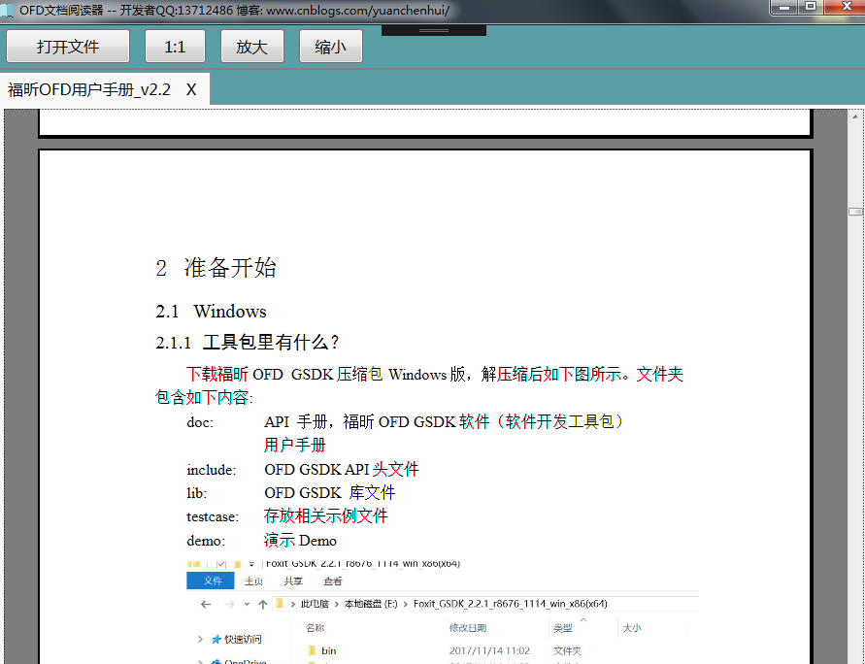Click the text OFD GSDK API 头文件
Viewport: 865px width, 664px height.
[342, 469]
